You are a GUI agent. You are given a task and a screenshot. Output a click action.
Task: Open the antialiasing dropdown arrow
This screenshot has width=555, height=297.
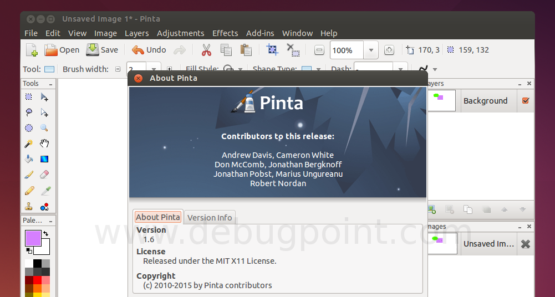[435, 69]
